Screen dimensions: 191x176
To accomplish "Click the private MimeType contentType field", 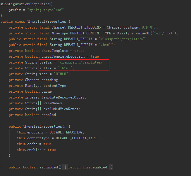I will 55,86.
